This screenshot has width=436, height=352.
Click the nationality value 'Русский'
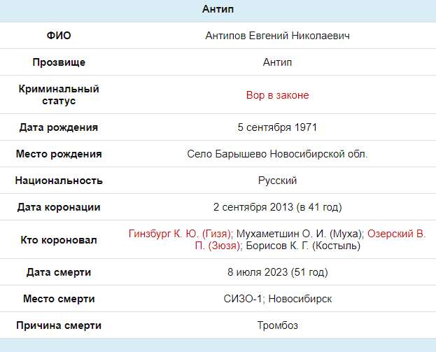point(278,181)
